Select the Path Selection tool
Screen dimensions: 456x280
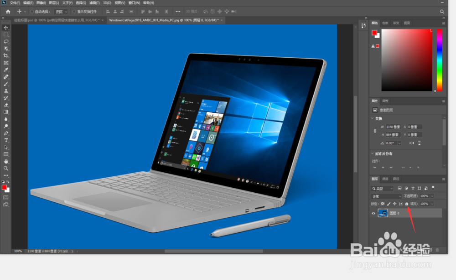click(6, 147)
